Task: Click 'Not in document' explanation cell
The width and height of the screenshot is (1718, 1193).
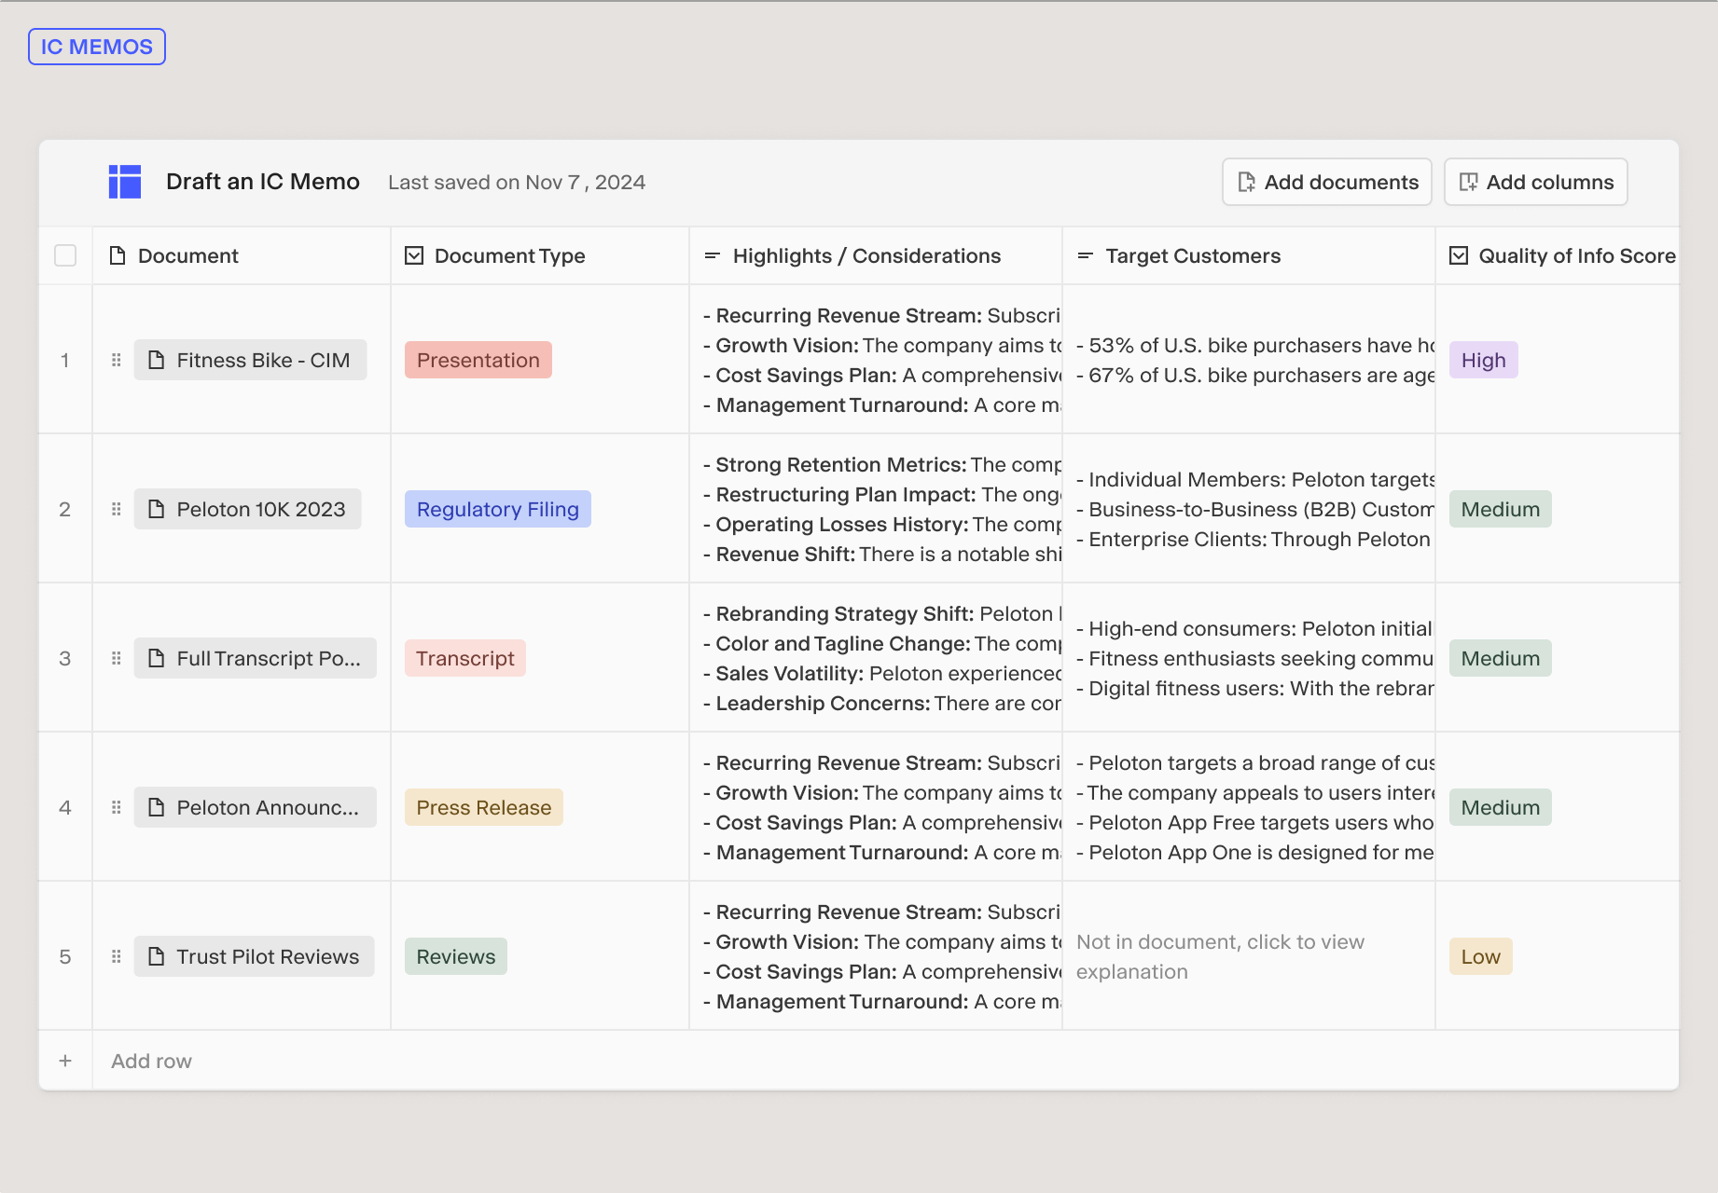Action: click(1220, 956)
